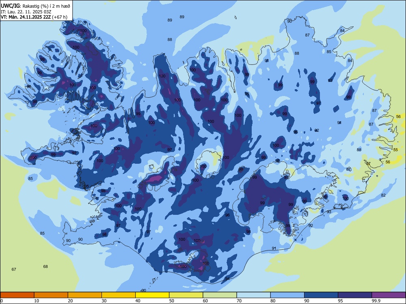This screenshot has height=304, width=406.
Task: Click the title 'UWC/IG: Rakastig (%) í 2 m hæð'
Action: point(35,6)
